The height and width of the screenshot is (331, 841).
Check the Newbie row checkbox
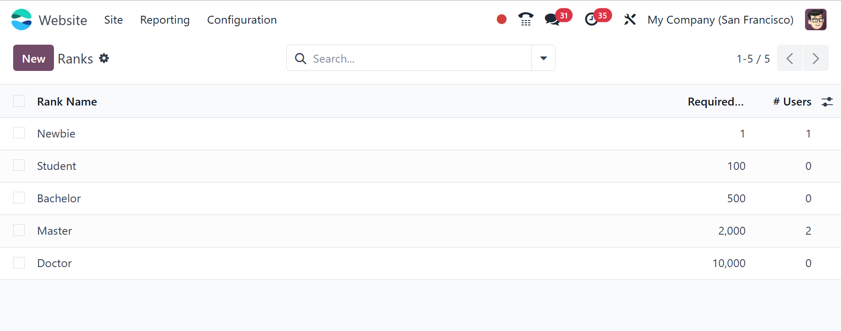click(19, 133)
